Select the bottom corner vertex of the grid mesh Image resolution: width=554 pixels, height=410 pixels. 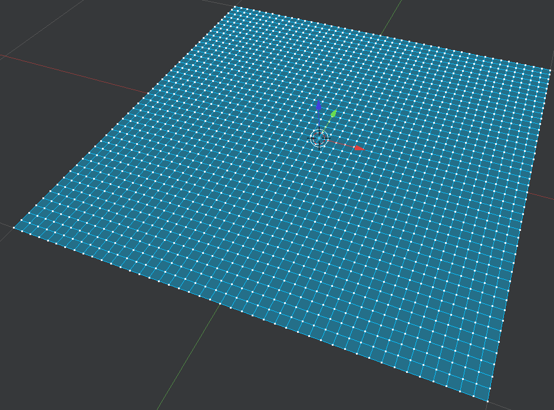487,402
